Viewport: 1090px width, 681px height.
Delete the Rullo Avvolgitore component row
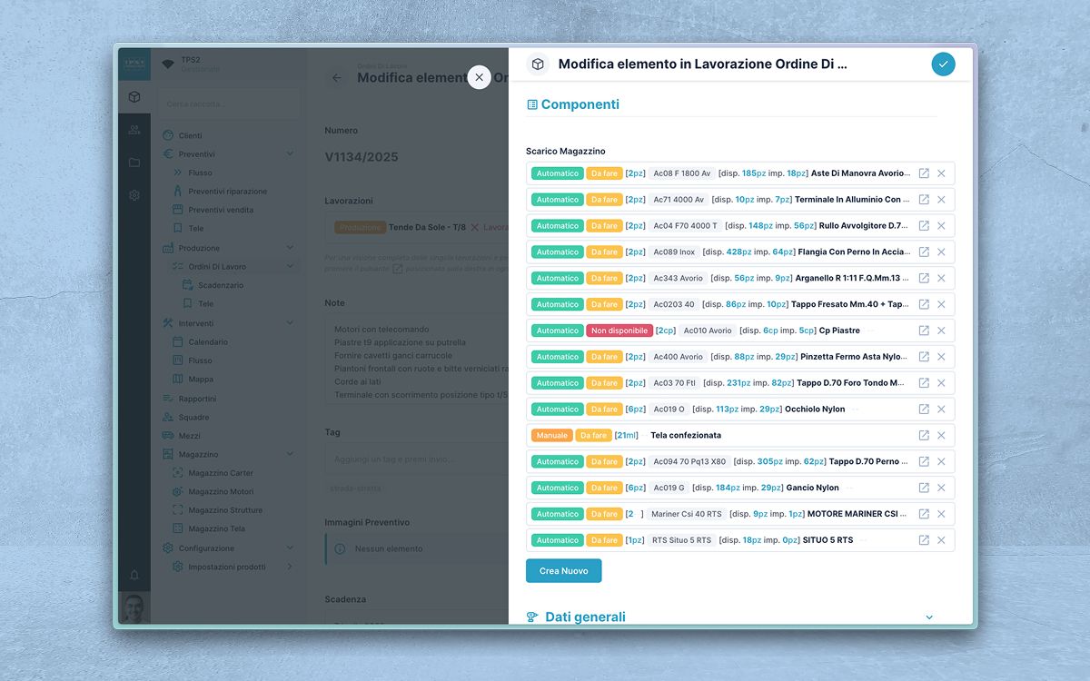coord(941,226)
